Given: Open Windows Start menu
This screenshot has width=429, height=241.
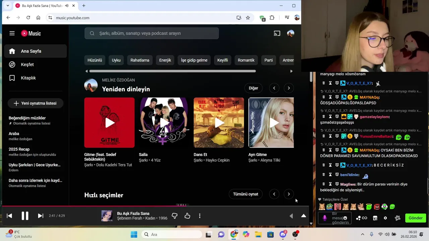Looking at the screenshot, I should [134, 234].
